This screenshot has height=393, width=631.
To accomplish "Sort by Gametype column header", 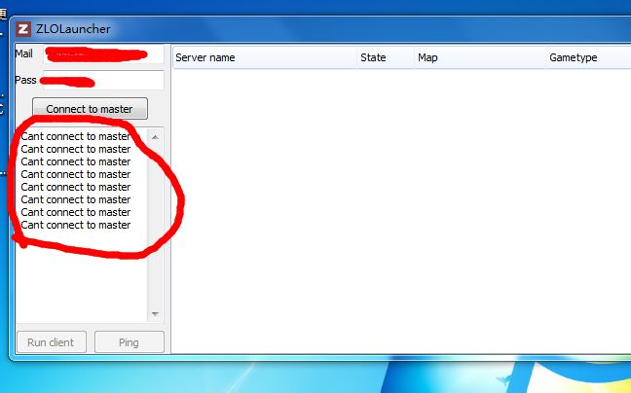I will 588,57.
